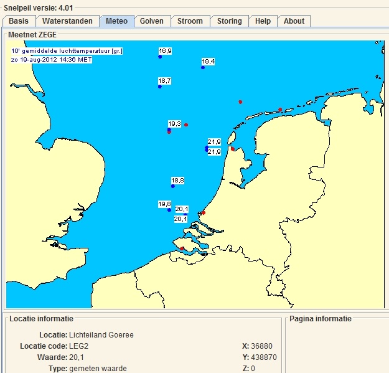This screenshot has height=373, width=389.
Task: Click the upper 21,9 temperature label
Action: pos(214,142)
